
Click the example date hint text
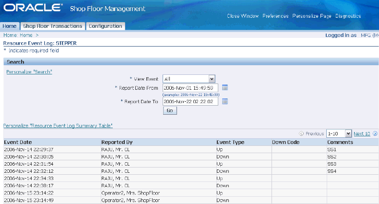point(191,95)
